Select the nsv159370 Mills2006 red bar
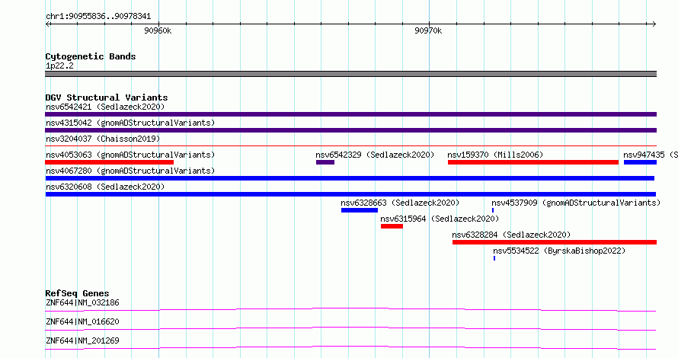Viewport: 678px width, 358px height. click(533, 162)
